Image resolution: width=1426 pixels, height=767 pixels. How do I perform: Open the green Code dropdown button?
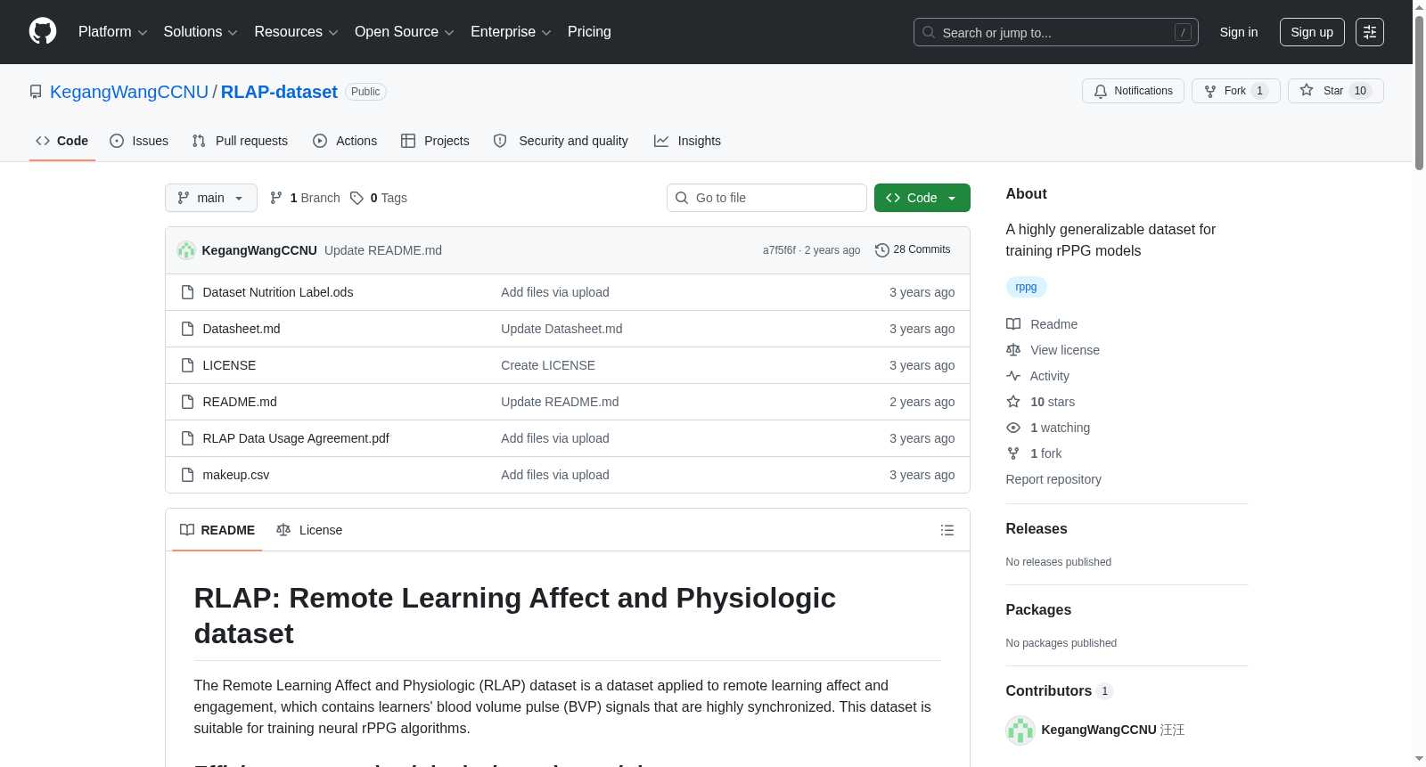point(922,198)
